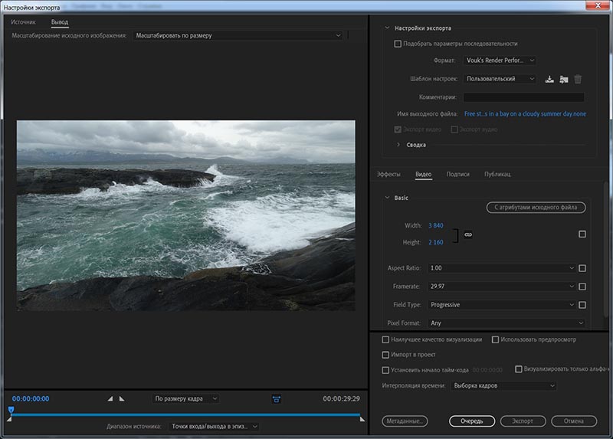Toggle the width-height link chain icon
613x439 pixels.
[x=468, y=234]
